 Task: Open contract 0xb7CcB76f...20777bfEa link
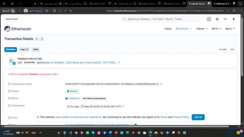point(101,63)
